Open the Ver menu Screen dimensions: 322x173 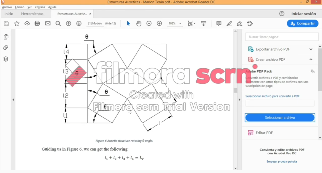(x=30, y=7)
